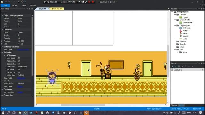This screenshot has height=115, width=205.
Task: Edit the Opacity value 100
Action: click(x=19, y=38)
